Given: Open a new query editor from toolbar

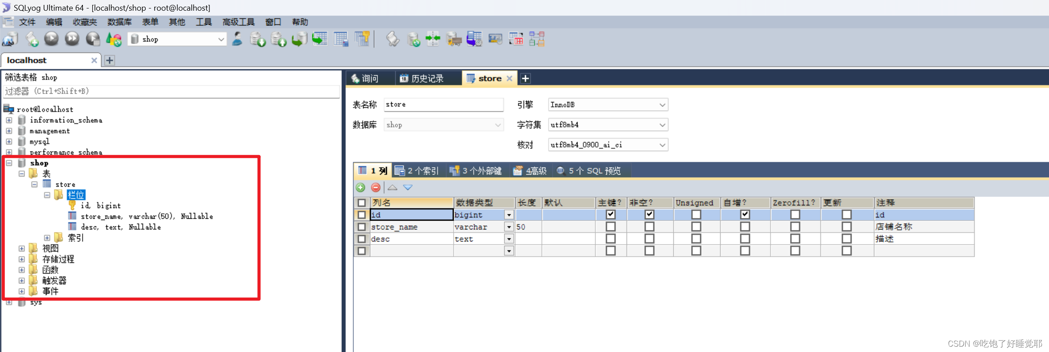Looking at the screenshot, I should 32,39.
